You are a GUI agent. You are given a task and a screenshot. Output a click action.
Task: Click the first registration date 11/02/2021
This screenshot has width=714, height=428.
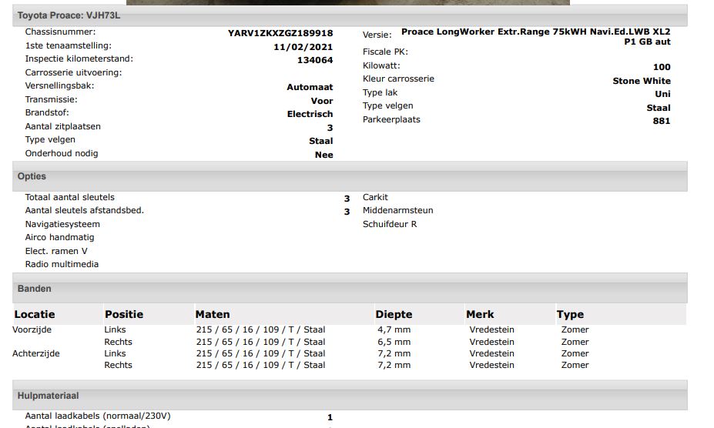[x=303, y=47]
